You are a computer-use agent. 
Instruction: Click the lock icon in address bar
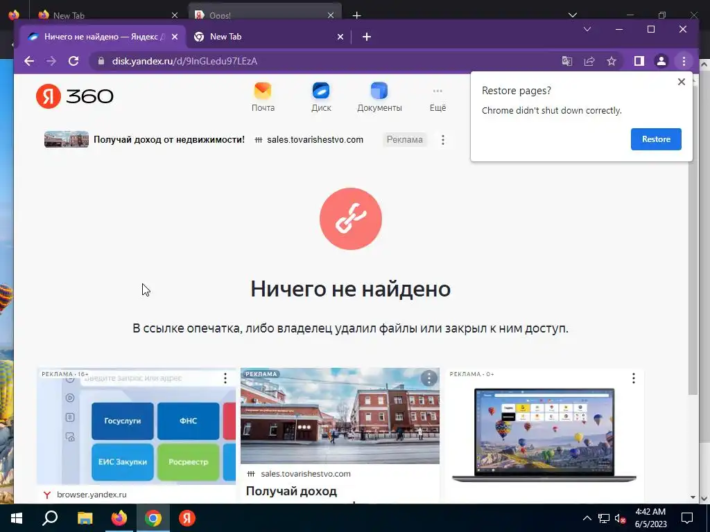[101, 61]
